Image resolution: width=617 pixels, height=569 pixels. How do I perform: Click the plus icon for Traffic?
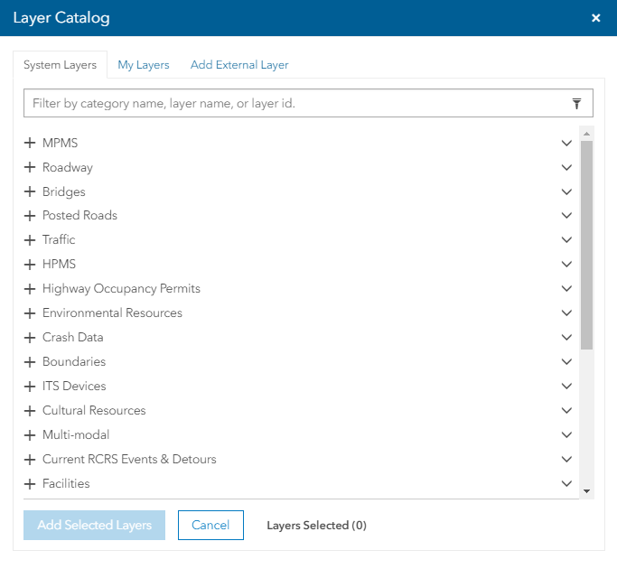(x=30, y=240)
